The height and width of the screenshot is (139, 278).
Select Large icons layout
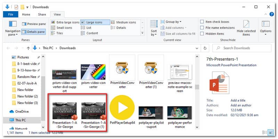[95, 22]
